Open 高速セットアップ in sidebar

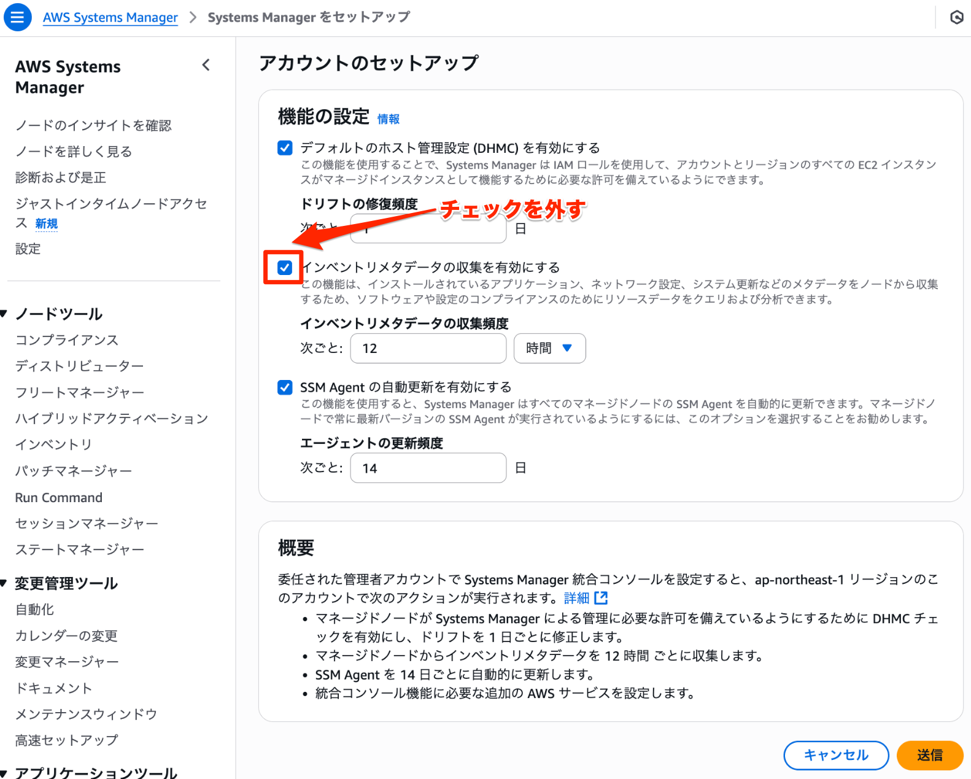(67, 740)
